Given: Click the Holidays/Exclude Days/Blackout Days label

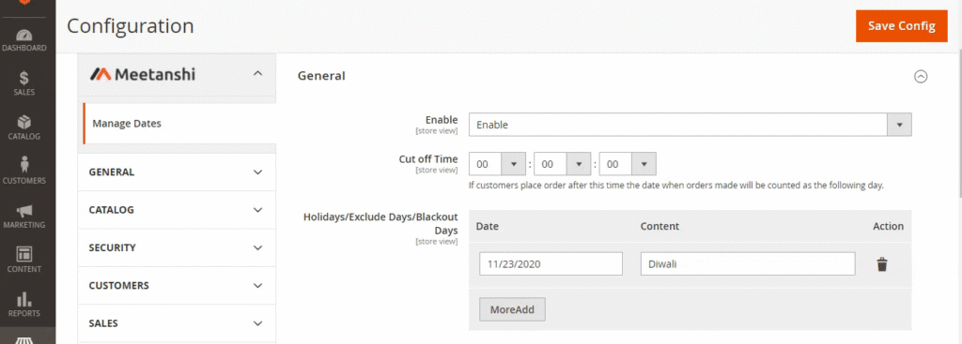Looking at the screenshot, I should coord(381,224).
